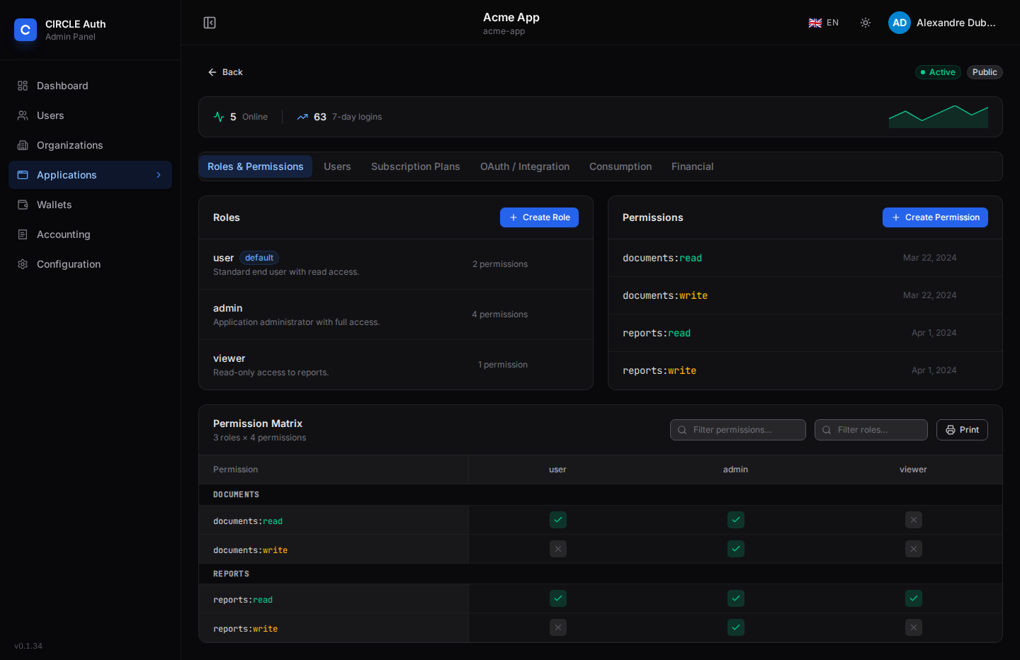Open the Financial tab
Image resolution: width=1020 pixels, height=660 pixels.
pyautogui.click(x=693, y=166)
